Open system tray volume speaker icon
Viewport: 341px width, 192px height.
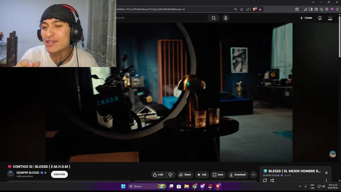tap(323, 186)
